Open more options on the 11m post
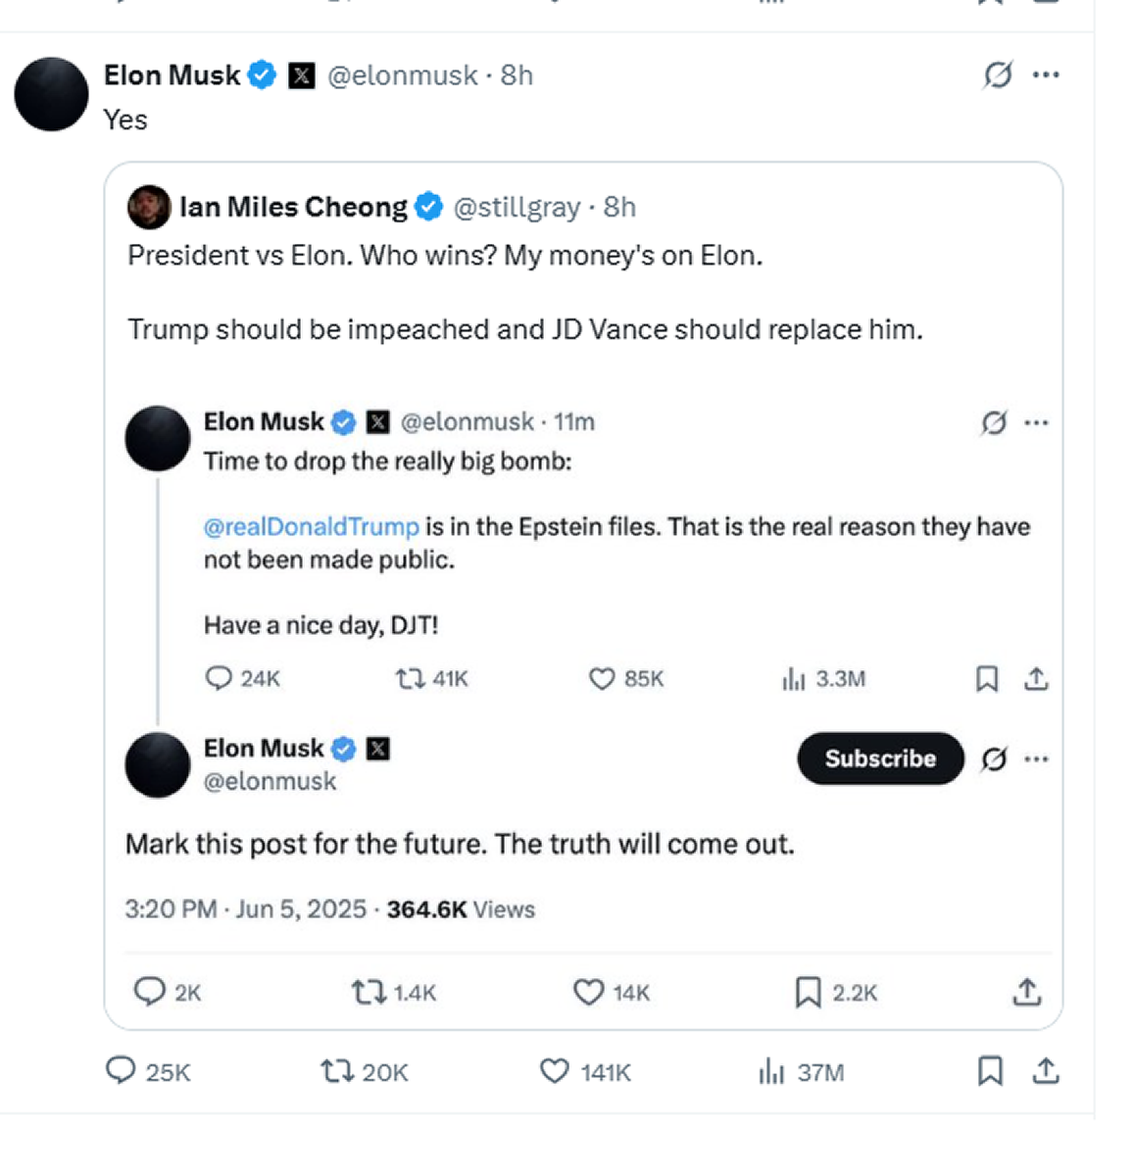The width and height of the screenshot is (1133, 1176). [1036, 422]
